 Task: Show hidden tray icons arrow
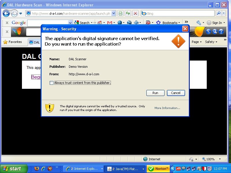click(173, 169)
